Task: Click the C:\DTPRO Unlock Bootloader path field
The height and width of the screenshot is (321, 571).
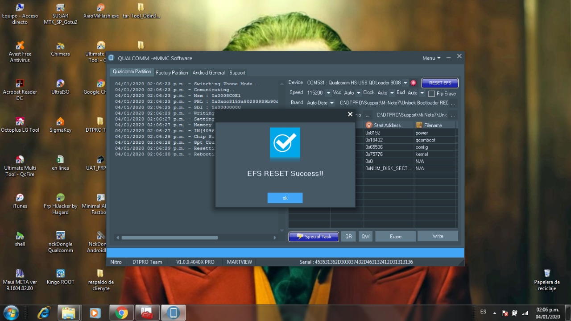Action: [393, 103]
